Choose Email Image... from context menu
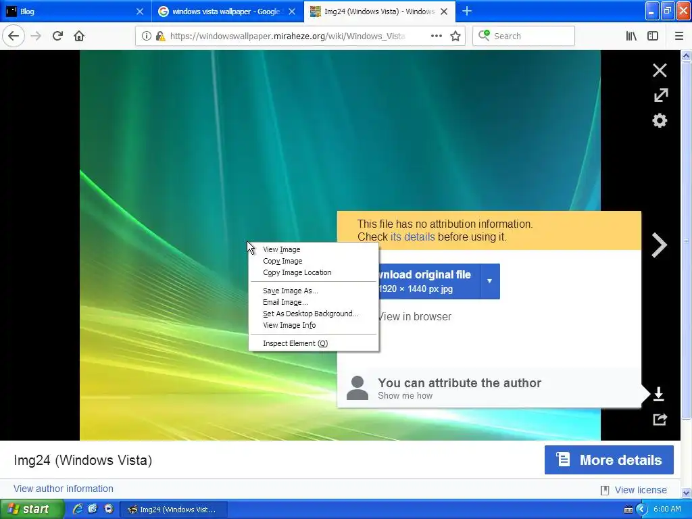Viewport: 692px width, 519px height. coord(314,302)
